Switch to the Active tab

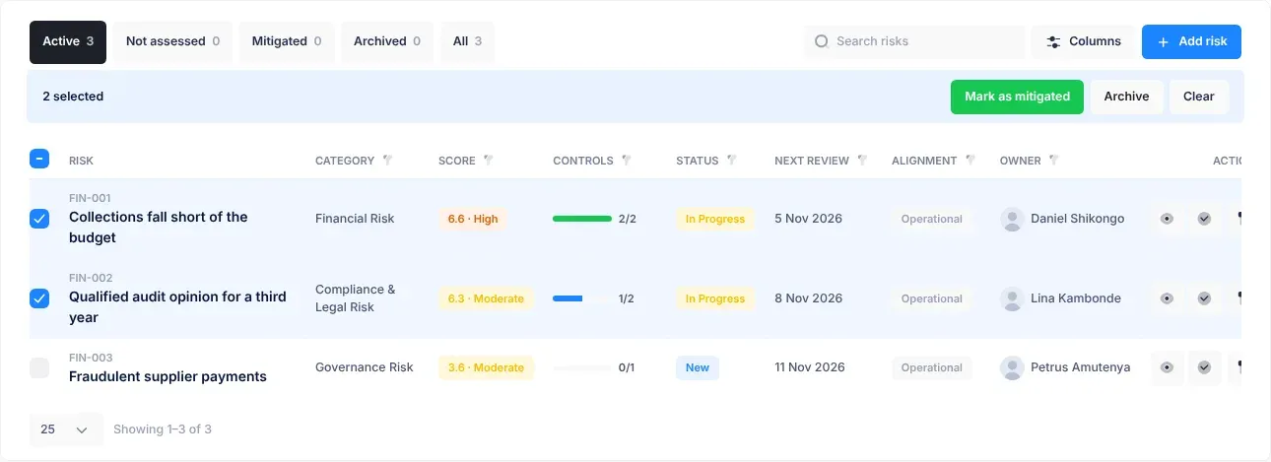coord(68,41)
